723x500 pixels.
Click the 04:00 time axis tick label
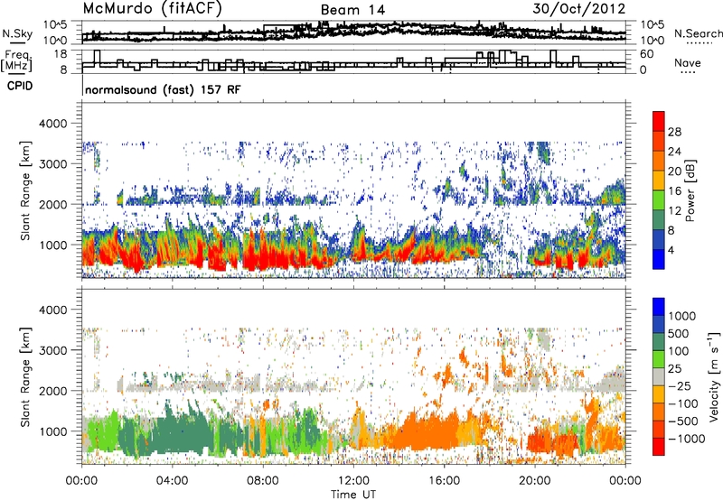pos(172,481)
